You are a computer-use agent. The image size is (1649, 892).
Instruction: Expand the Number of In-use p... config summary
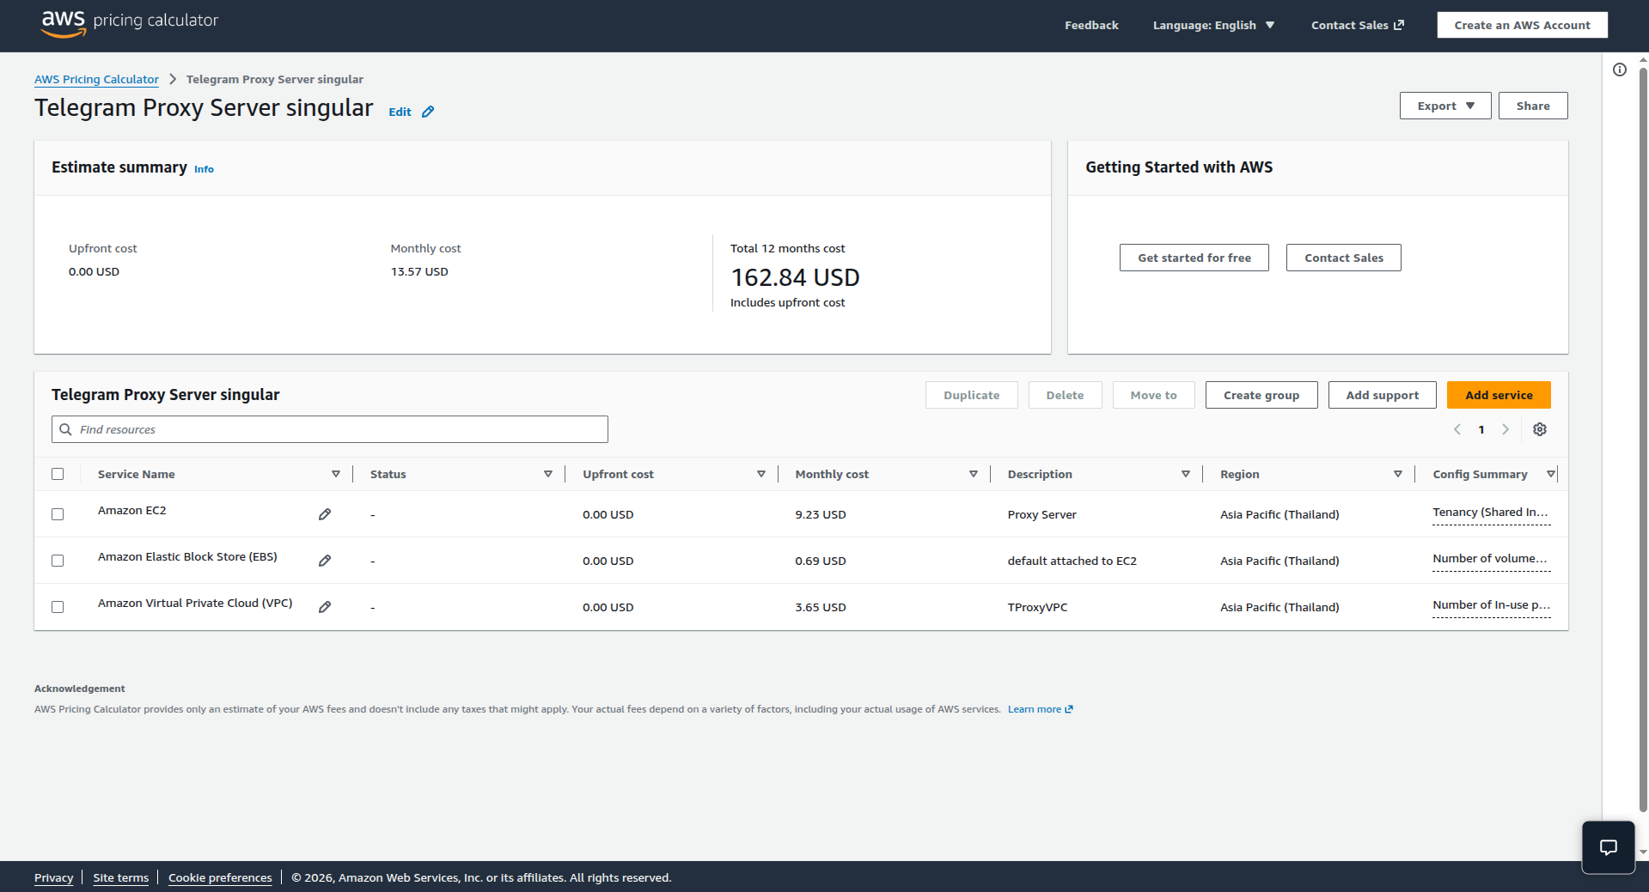(1491, 605)
